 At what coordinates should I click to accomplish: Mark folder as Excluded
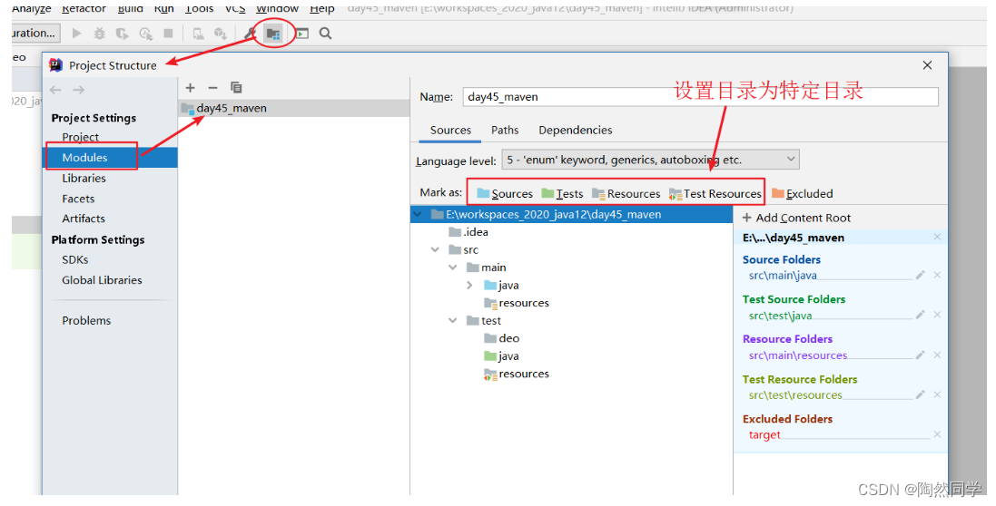pos(803,193)
